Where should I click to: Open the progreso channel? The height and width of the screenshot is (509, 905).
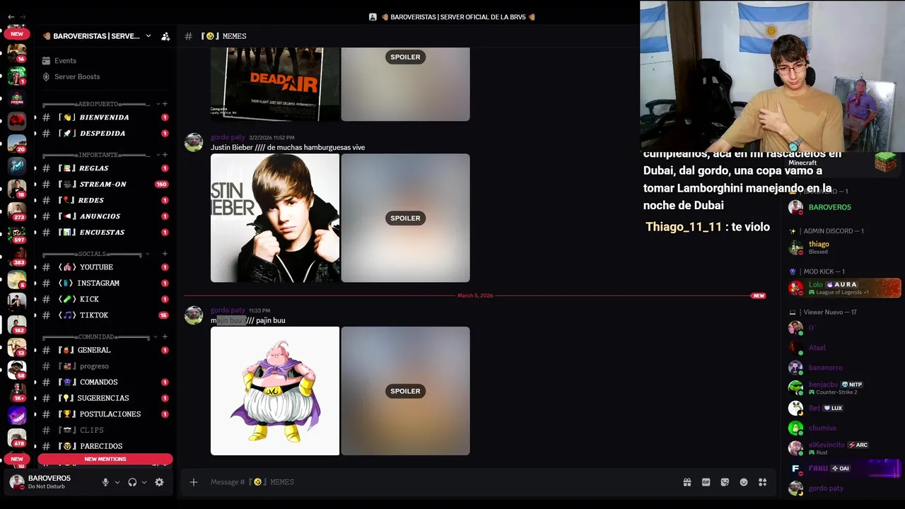coord(105,366)
